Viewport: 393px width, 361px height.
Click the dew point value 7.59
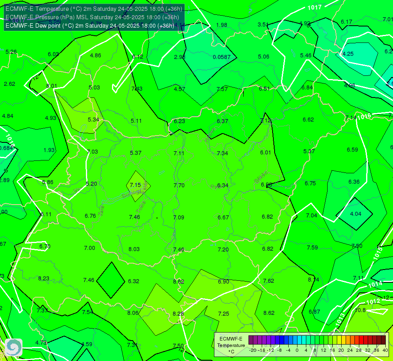pos(312,247)
